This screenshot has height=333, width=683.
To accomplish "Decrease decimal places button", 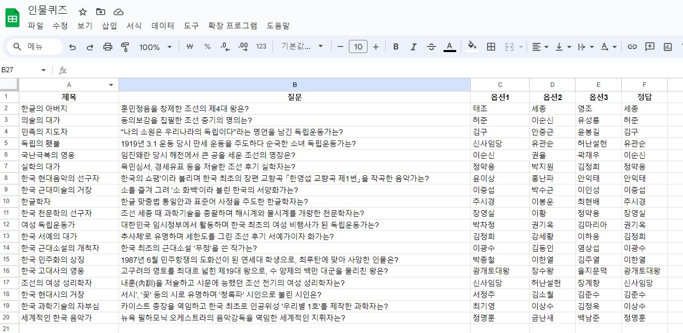I will tap(225, 46).
